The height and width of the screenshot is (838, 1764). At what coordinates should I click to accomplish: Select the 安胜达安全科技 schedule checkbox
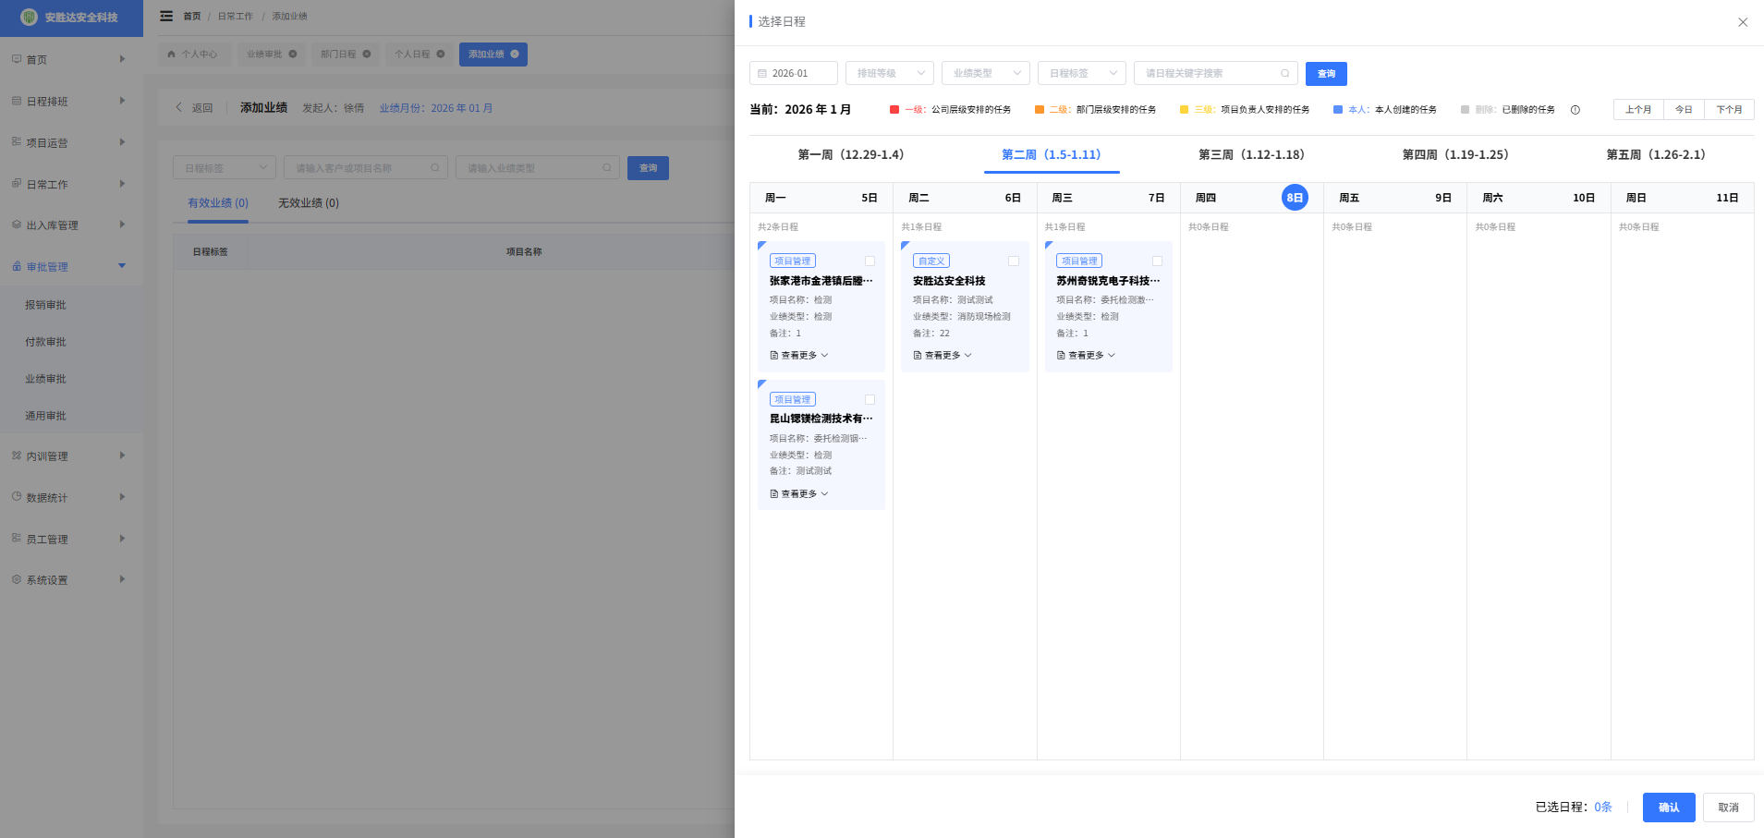coord(1014,261)
